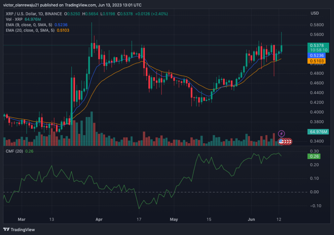The height and width of the screenshot is (235, 334).
Task: Click the published on TradingView.com header text
Action: (72, 5)
